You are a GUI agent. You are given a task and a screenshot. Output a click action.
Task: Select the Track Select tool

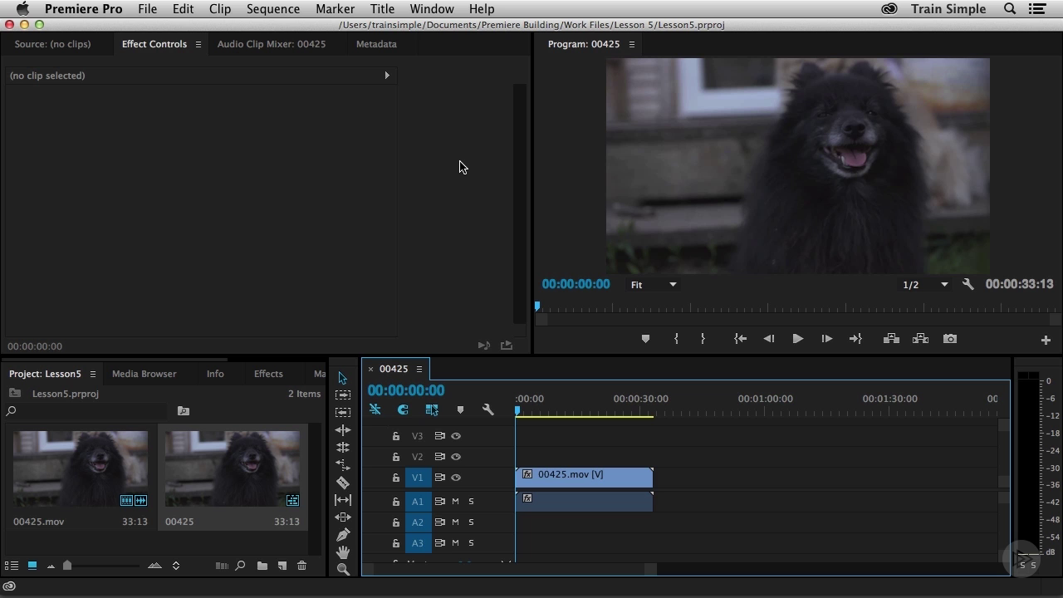[342, 395]
